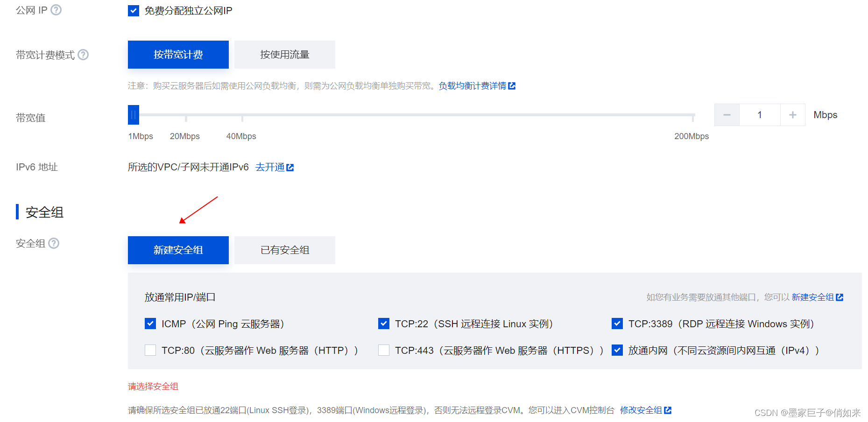Uncheck TCP:3389 RDP remote connection
Screen dimensions: 868x422
617,323
